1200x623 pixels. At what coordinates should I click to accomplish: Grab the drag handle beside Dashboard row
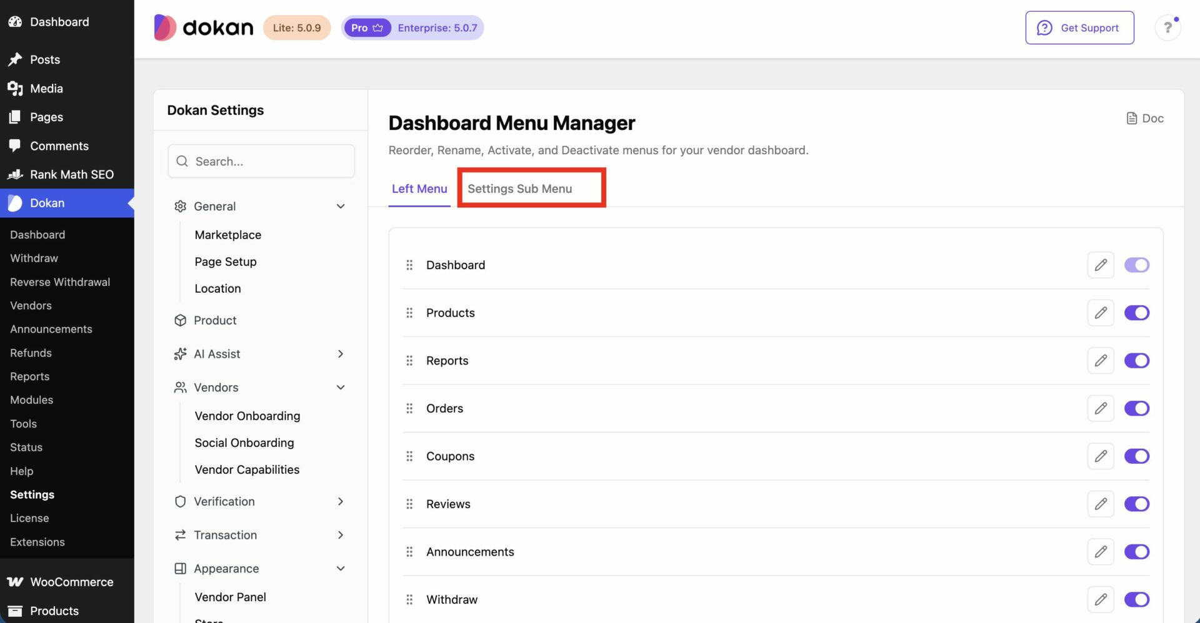[x=409, y=265]
